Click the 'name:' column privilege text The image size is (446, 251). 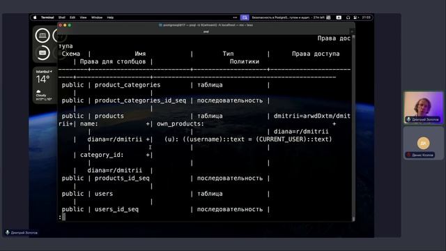(x=89, y=124)
